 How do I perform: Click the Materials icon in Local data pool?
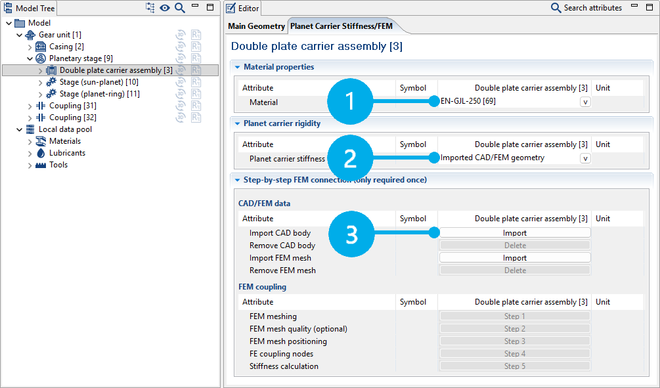pyautogui.click(x=41, y=141)
